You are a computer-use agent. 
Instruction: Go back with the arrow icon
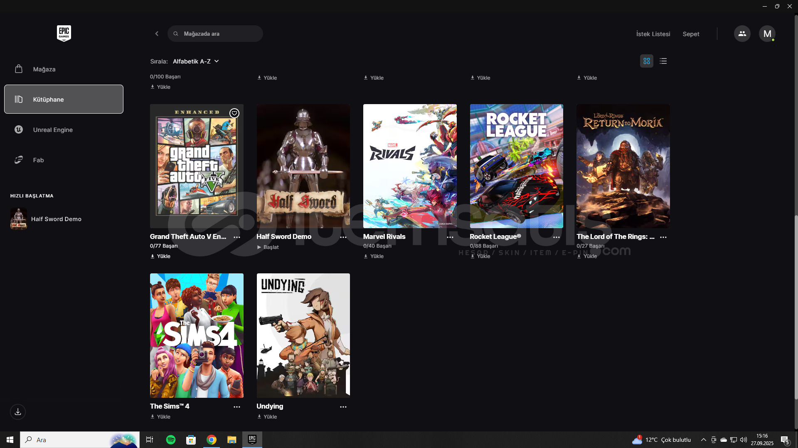(x=157, y=34)
